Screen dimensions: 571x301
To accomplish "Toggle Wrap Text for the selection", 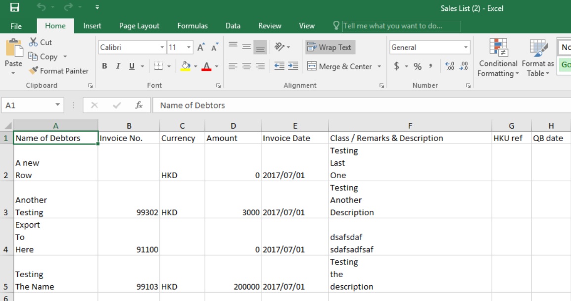I will pyautogui.click(x=330, y=47).
